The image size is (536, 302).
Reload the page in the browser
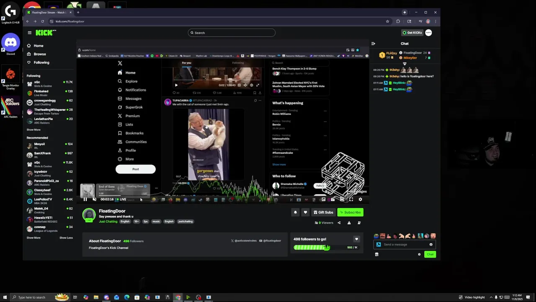coord(42,21)
